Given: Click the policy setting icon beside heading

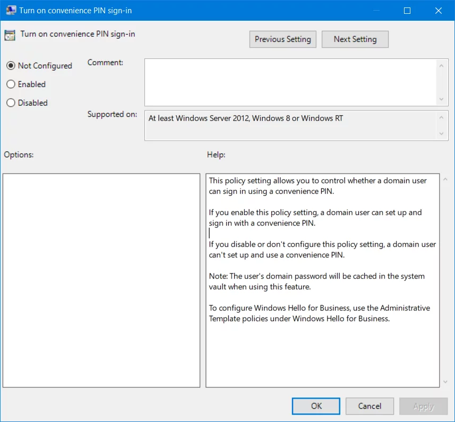Looking at the screenshot, I should 10,36.
